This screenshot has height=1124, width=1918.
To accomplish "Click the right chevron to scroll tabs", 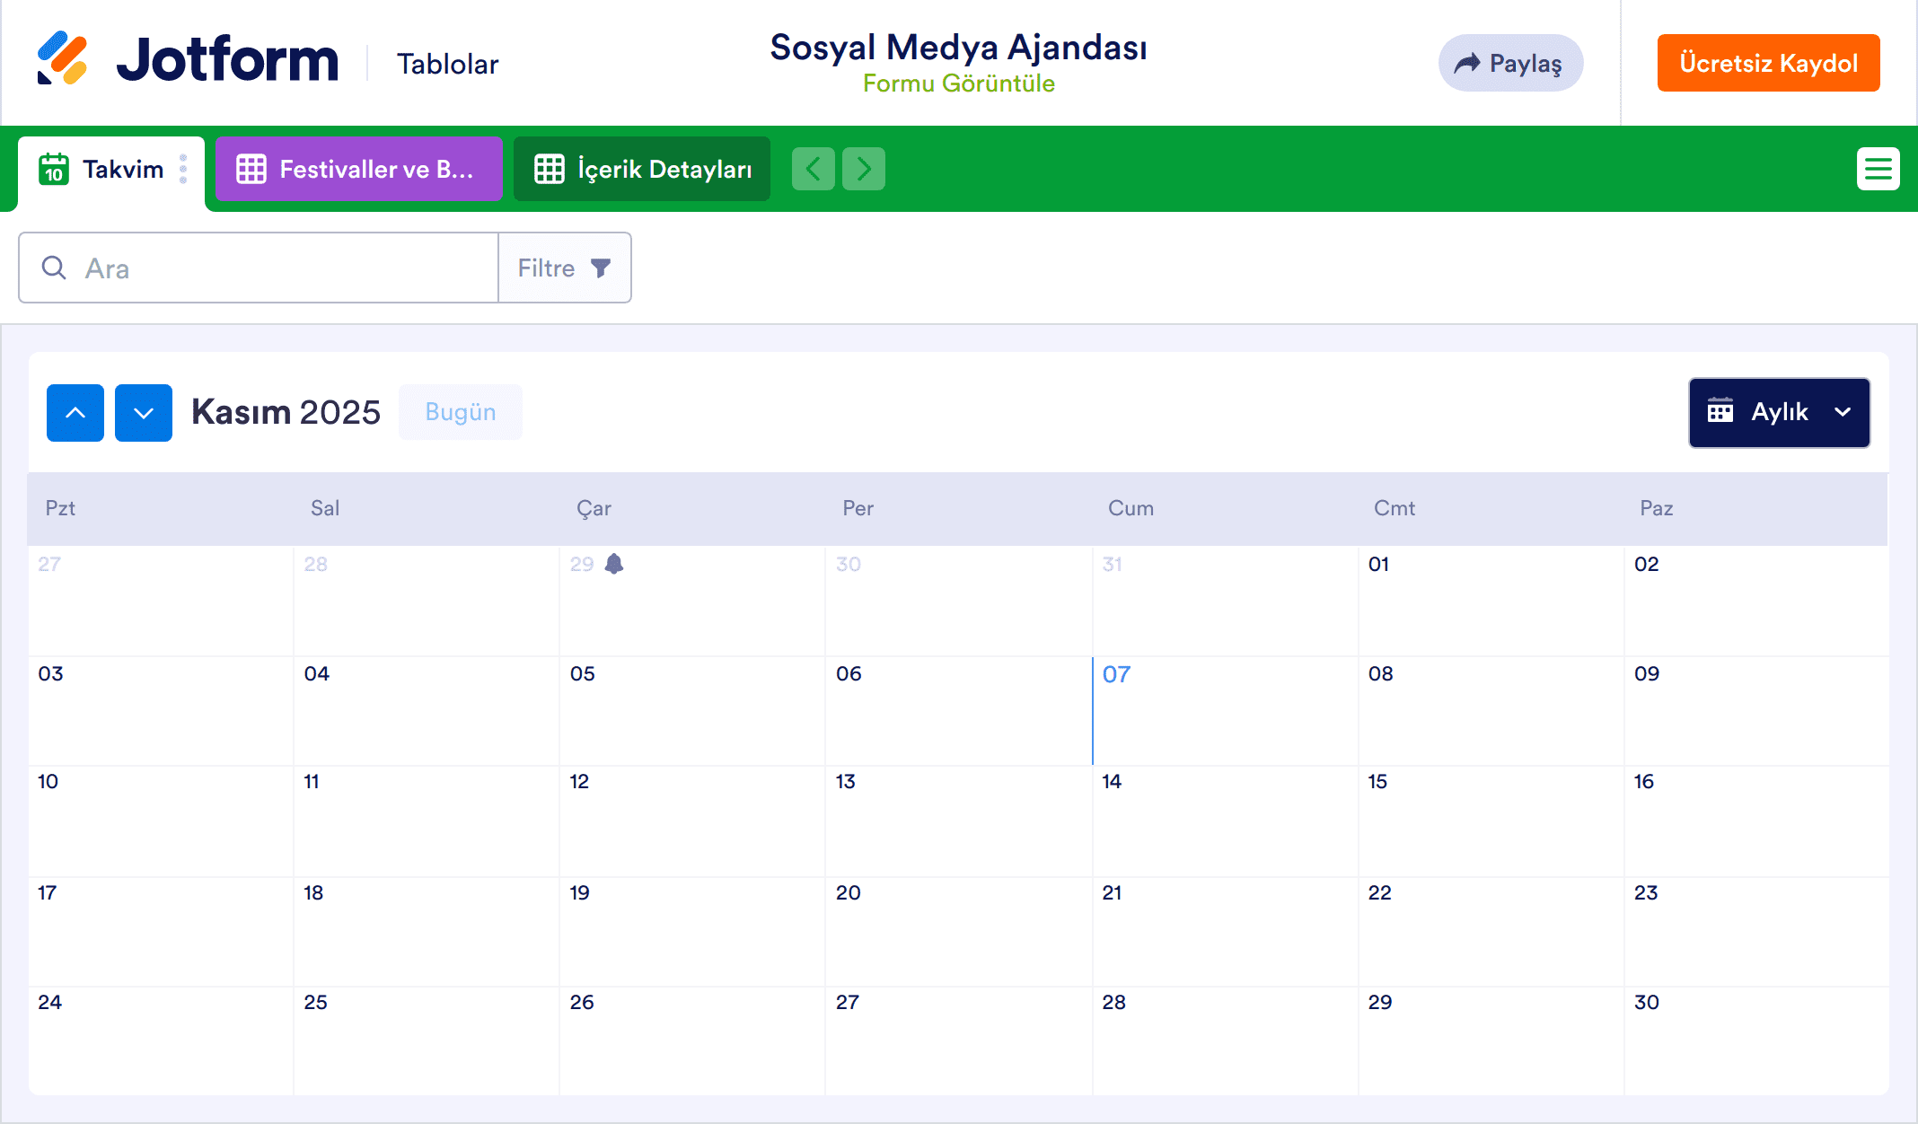I will (x=863, y=168).
